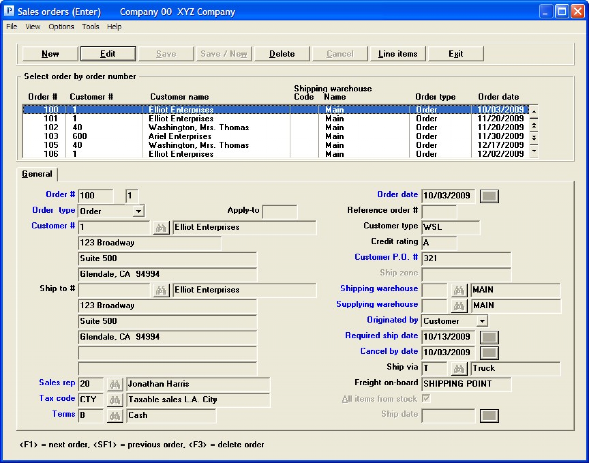Open the Sales rep lookup binoculars
The height and width of the screenshot is (463, 589).
coord(115,384)
